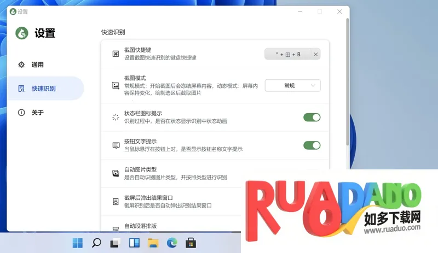Click the shortcut key input field
The height and width of the screenshot is (253, 438).
click(287, 54)
